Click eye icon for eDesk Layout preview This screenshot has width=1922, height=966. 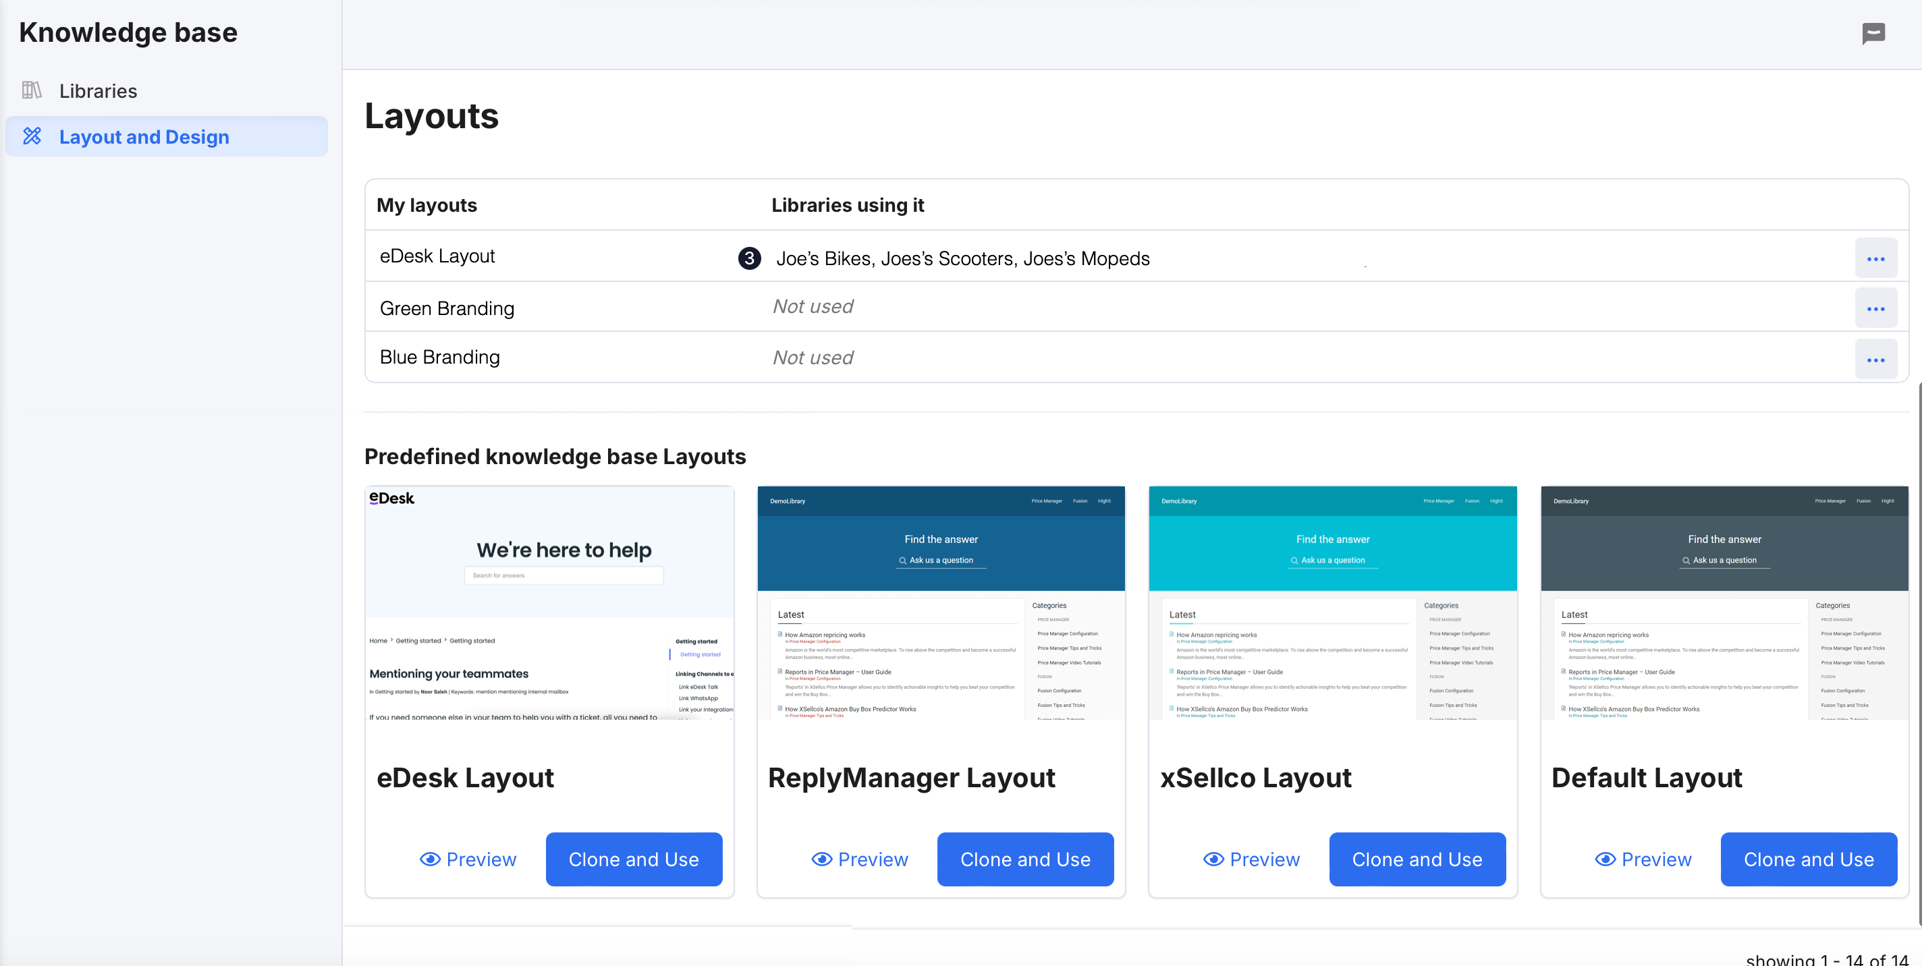(430, 859)
